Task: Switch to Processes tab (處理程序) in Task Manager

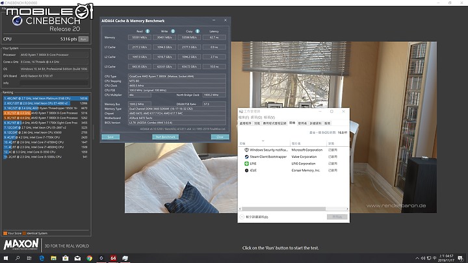Action: (246, 123)
